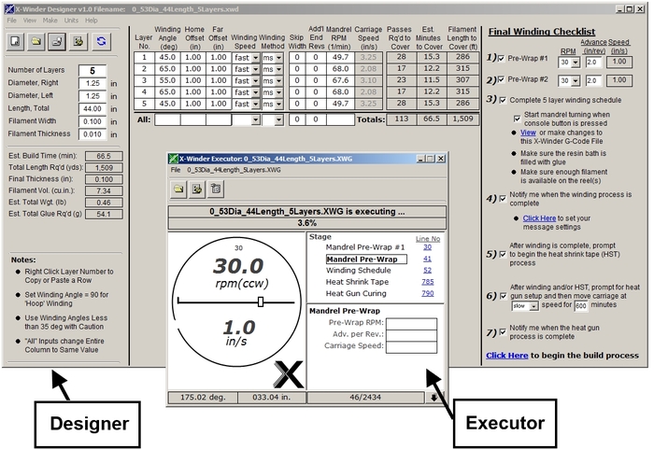
Task: Open the All row Winding Speed dropdown
Action: 256,120
